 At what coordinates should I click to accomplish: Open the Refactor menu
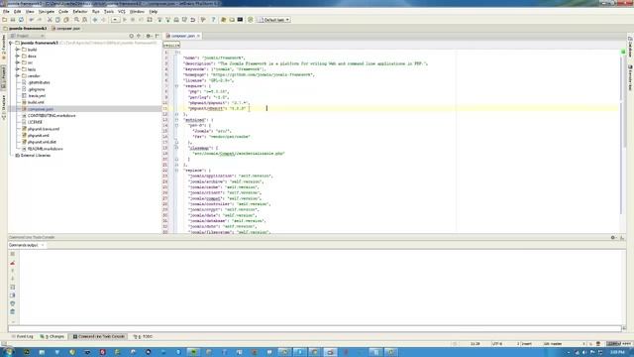pos(80,12)
